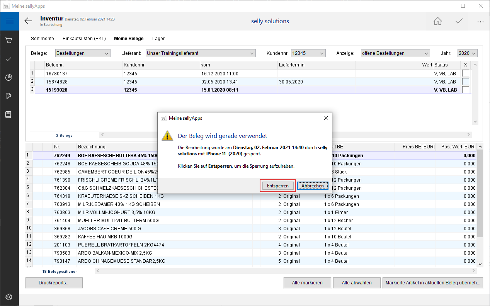Switch to the Sortimente tab
Viewport: 490px width, 306px height.
(43, 39)
